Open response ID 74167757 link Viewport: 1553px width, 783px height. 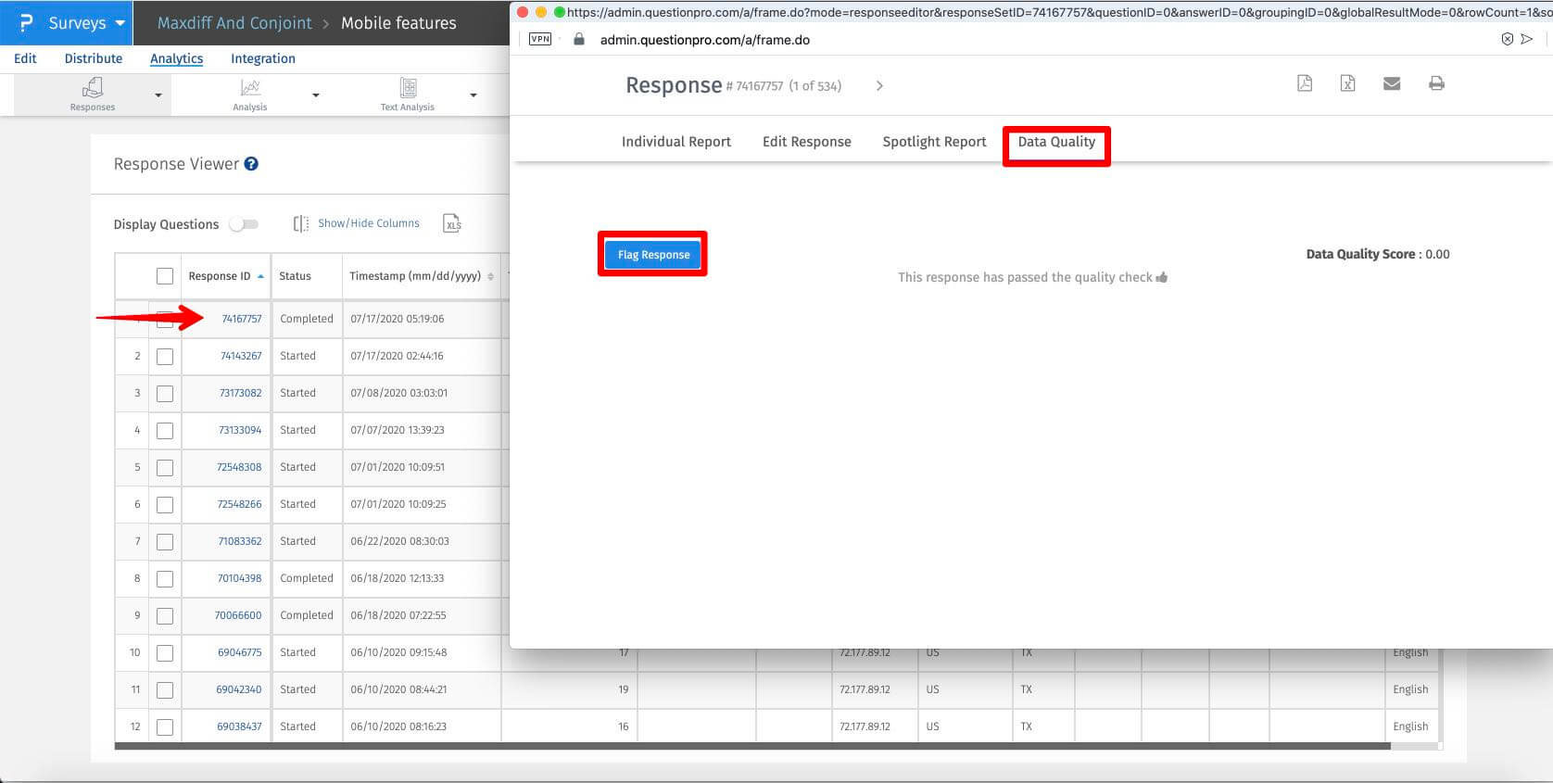(242, 319)
